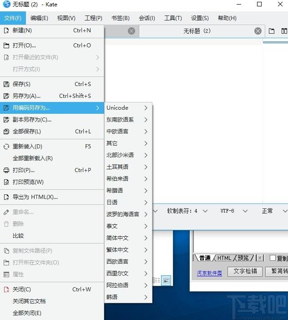
Task: Expand the 简体中文 encoding submenu
Action: click(x=128, y=238)
